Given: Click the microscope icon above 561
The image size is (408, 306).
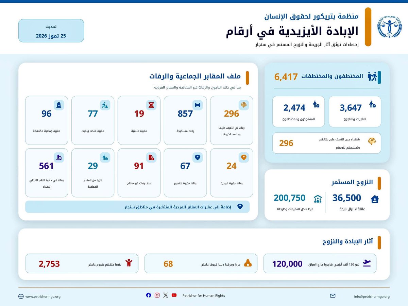Looking at the screenshot, I should [59, 157].
